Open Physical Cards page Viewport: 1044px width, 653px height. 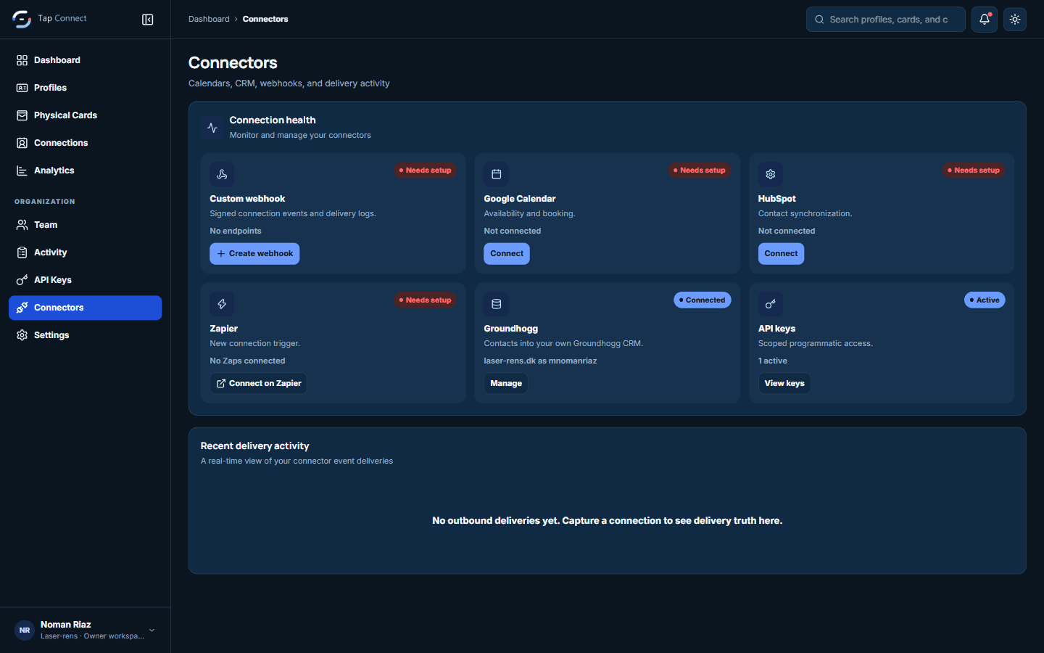86,115
